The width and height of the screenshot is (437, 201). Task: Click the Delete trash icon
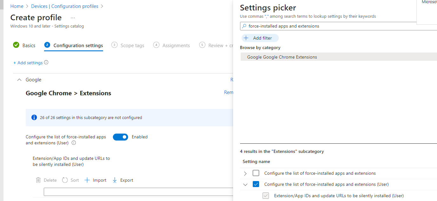pos(38,180)
